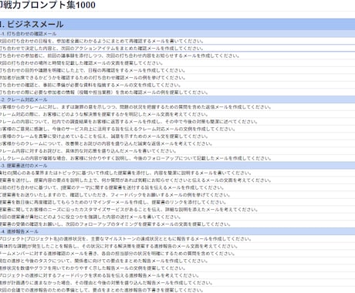The height and width of the screenshot is (293, 355).
Task: Click the row mentioning "フィードバックを求める旨"
Action: 177,275
